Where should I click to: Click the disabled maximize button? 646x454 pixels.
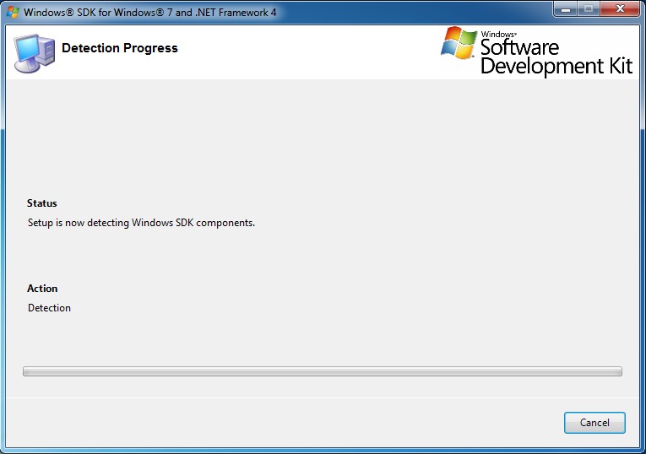(x=589, y=8)
